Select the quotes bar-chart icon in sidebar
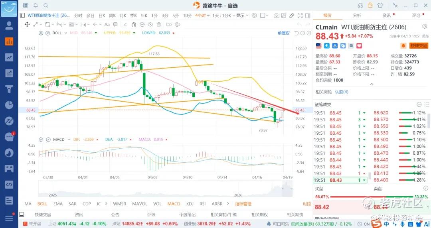The width and height of the screenshot is (431, 228). click(9, 41)
